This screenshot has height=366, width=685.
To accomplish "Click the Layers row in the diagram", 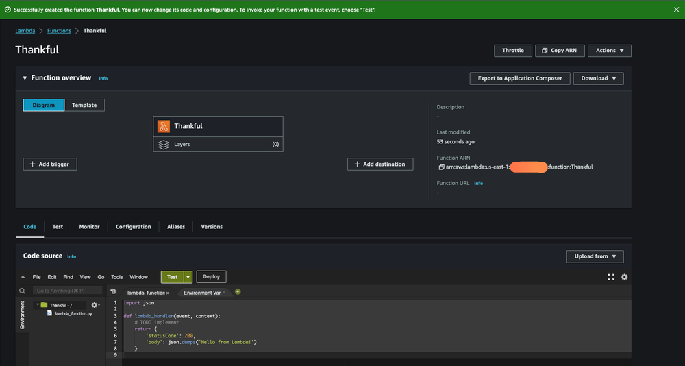I will pos(218,145).
